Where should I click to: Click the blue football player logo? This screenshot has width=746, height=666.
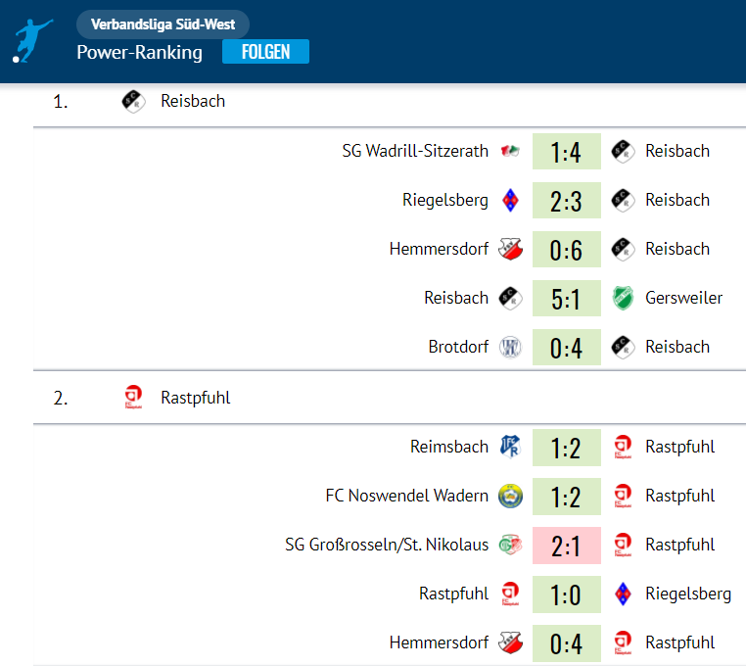32,41
